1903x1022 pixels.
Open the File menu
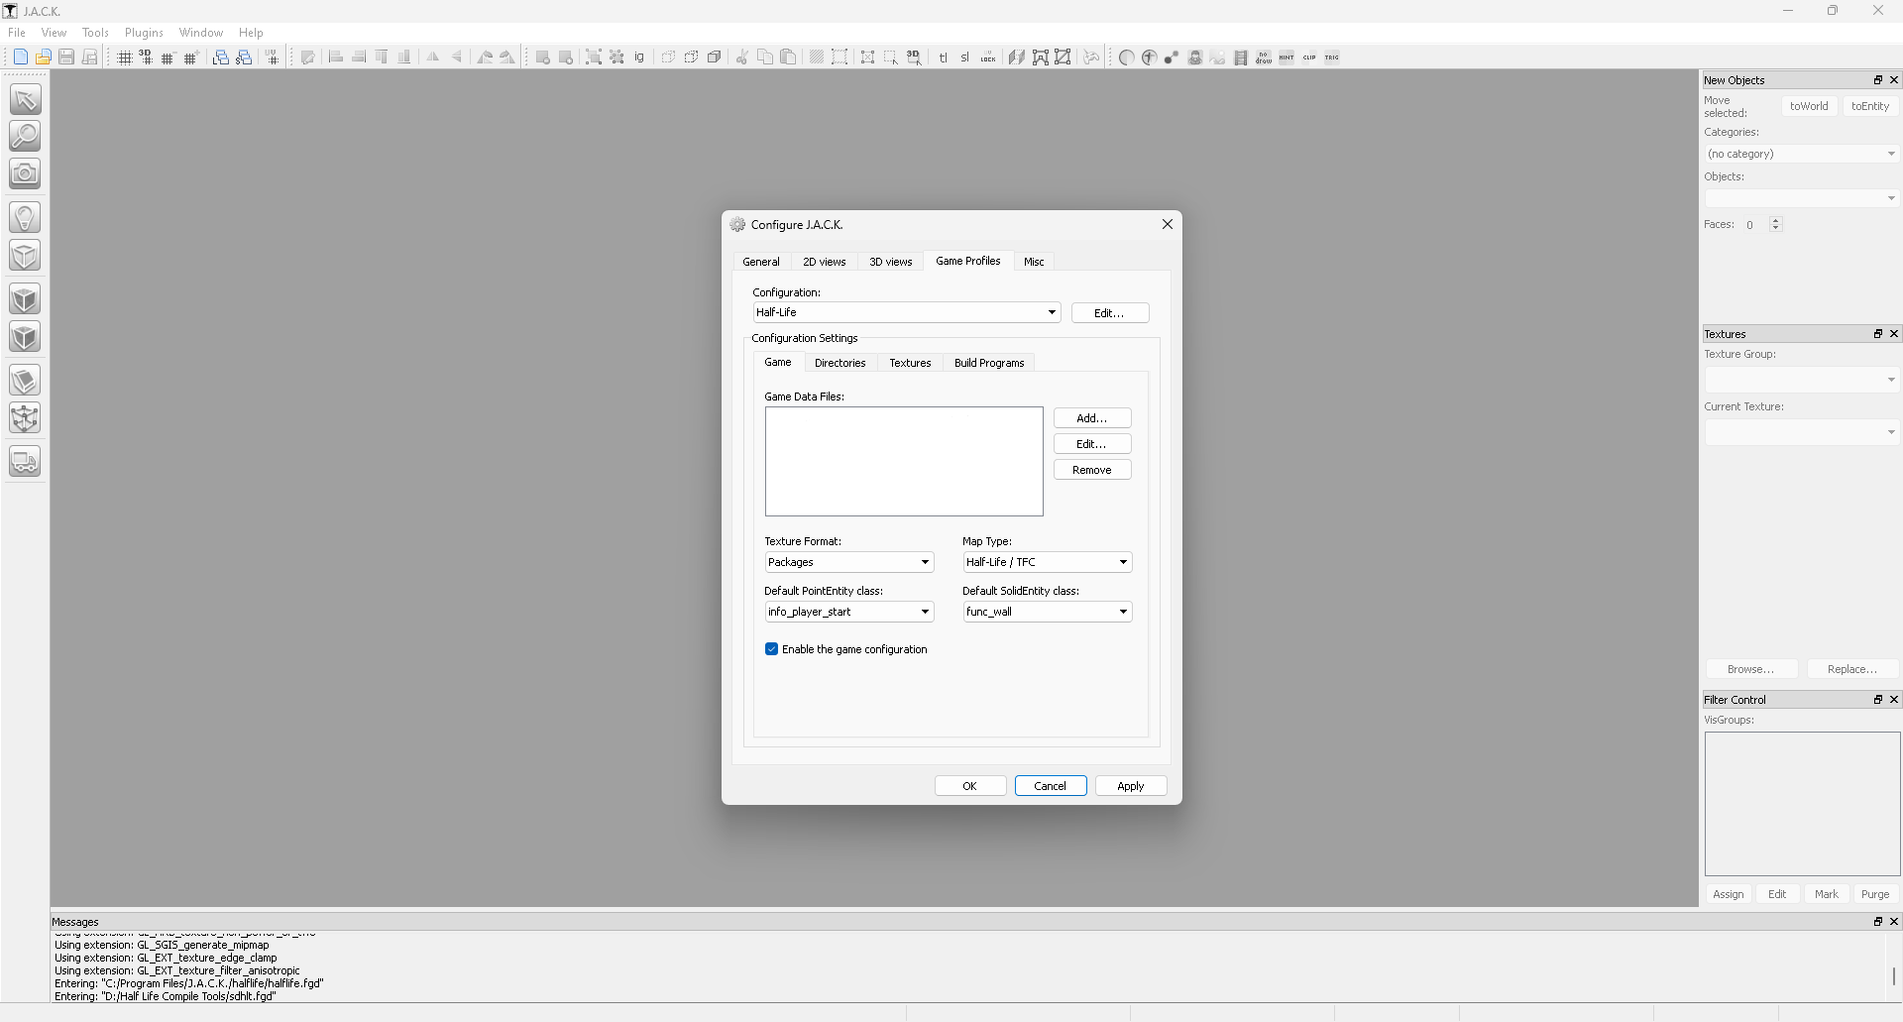(17, 33)
